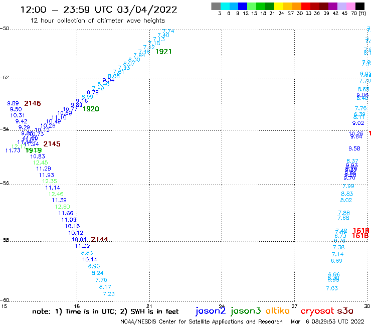Click the cyan swatch in the color scale
Screen dimensions: 371x326
(x=225, y=6)
